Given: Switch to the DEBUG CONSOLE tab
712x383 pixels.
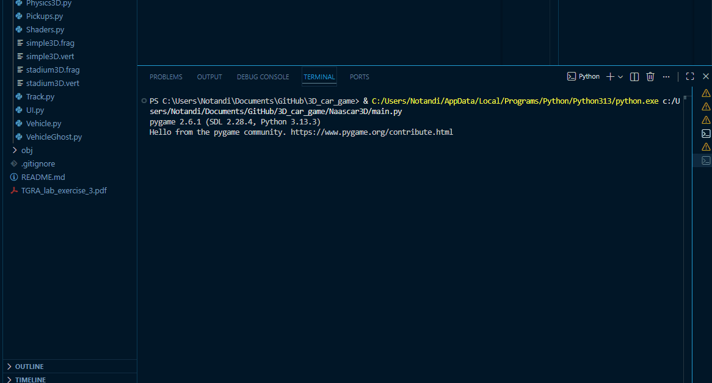Looking at the screenshot, I should click(x=263, y=77).
